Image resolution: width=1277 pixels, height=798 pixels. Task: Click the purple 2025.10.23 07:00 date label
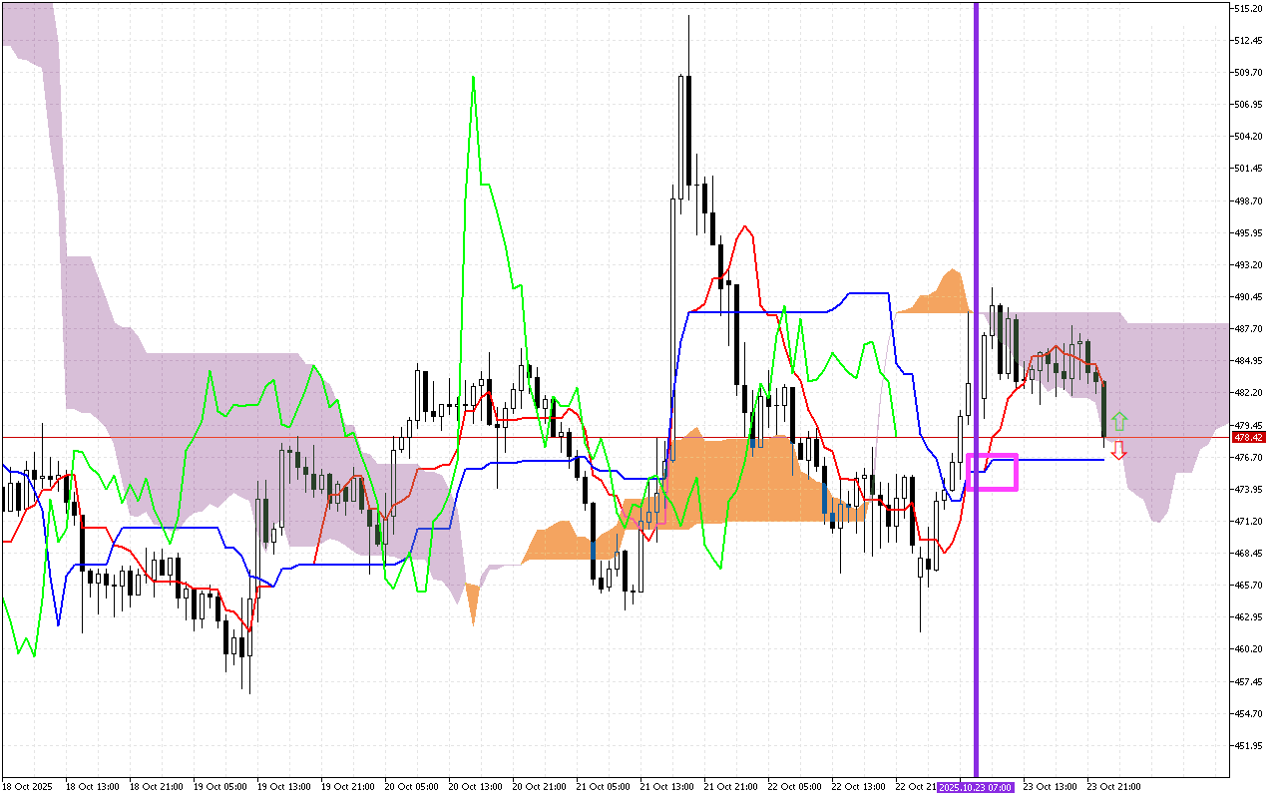976,787
